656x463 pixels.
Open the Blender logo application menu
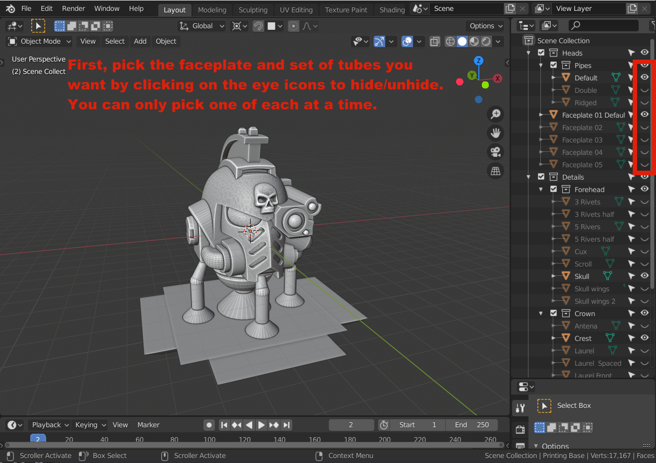(x=10, y=8)
